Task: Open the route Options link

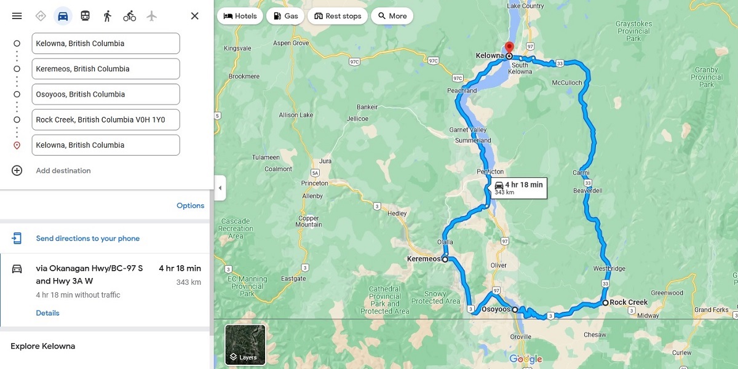Action: (190, 205)
